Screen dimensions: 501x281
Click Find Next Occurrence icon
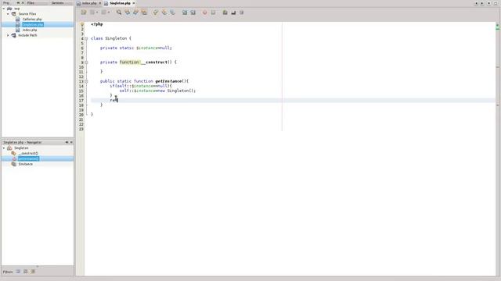coord(135,12)
